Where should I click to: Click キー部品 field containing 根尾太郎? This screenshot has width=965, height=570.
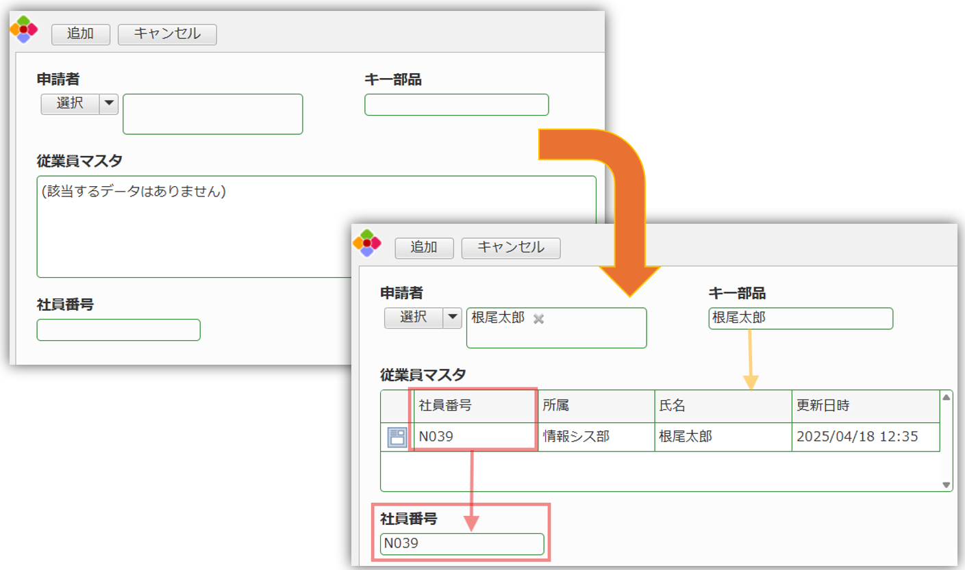(801, 318)
